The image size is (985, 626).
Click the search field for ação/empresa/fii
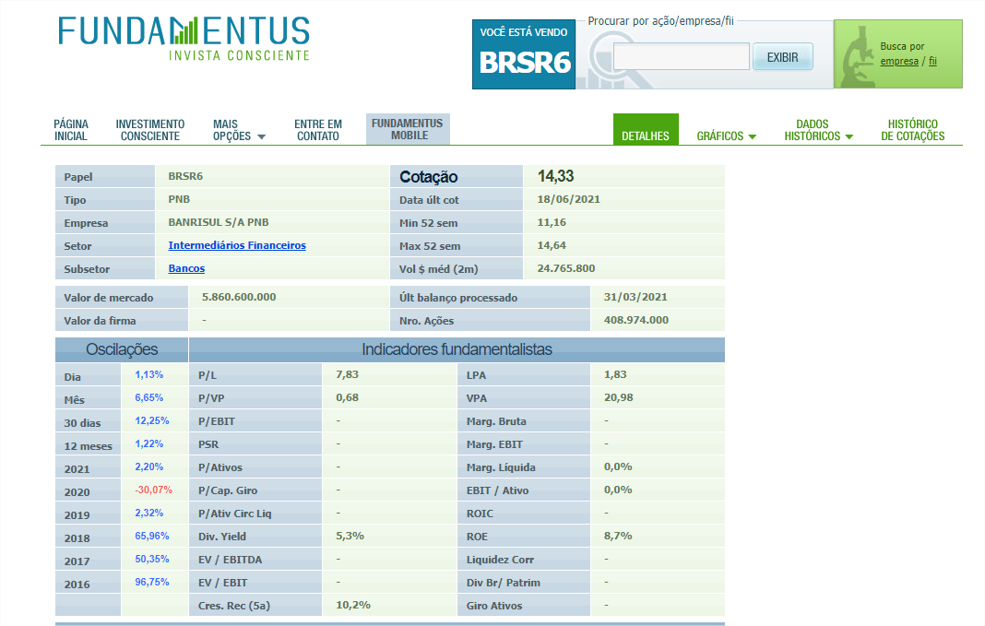[x=681, y=56]
